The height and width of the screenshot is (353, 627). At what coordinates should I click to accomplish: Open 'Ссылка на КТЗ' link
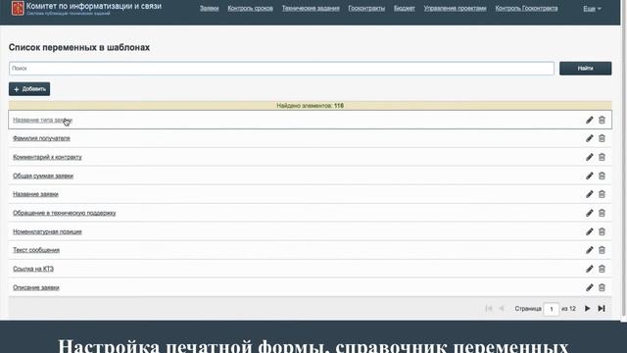pyautogui.click(x=33, y=269)
